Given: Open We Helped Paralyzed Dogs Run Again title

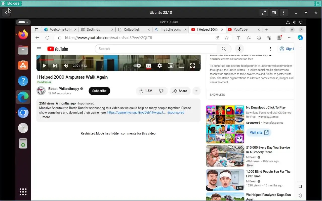Looking at the screenshot, I should click(x=268, y=197).
